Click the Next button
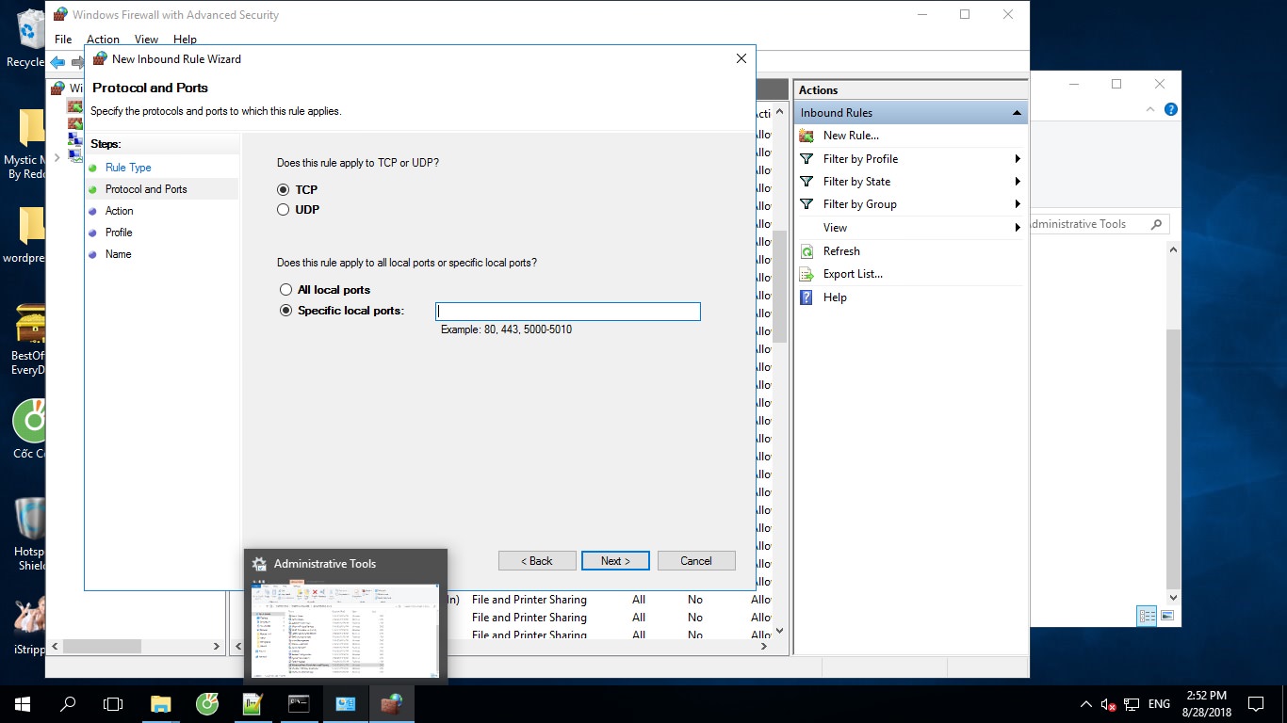Screen dimensions: 1287x723 (x=615, y=560)
